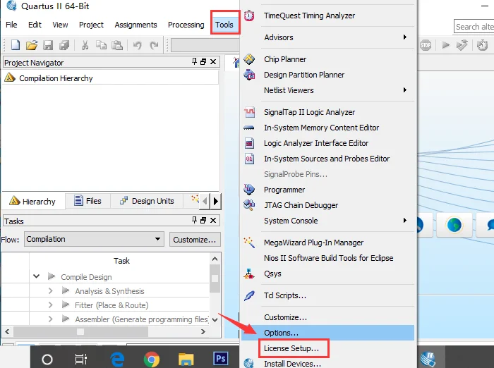Launch Qsys from Tools menu
Viewport: 494px width, 368px height.
click(328, 274)
